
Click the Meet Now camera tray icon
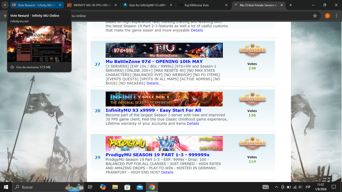(x=283, y=187)
